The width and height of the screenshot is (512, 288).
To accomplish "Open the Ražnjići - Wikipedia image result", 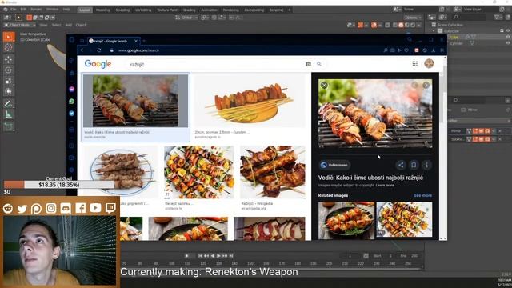I will 258,203.
